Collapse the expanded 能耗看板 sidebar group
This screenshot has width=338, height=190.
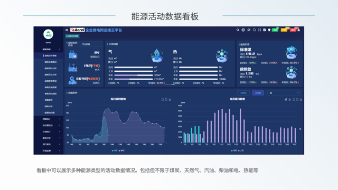click(49, 49)
